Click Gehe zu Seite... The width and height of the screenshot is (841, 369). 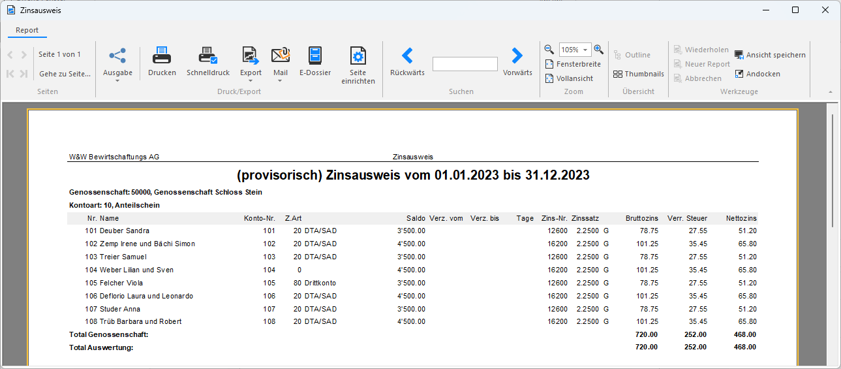[x=65, y=74]
